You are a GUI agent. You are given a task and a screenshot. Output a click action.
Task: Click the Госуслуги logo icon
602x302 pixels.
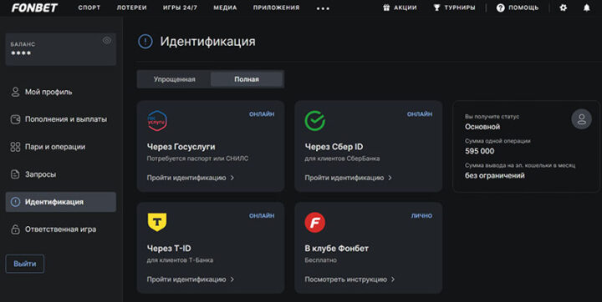click(x=157, y=121)
